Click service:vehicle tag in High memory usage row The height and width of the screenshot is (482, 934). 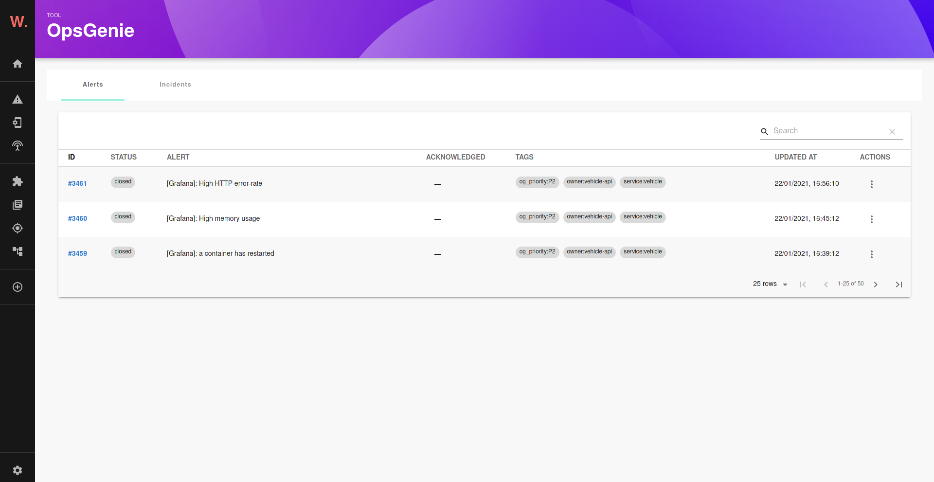pyautogui.click(x=643, y=217)
